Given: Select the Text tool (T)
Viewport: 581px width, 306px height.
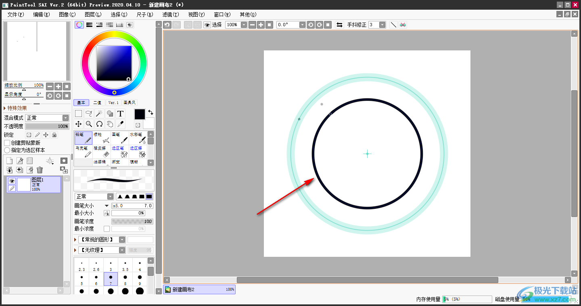Looking at the screenshot, I should coord(120,114).
